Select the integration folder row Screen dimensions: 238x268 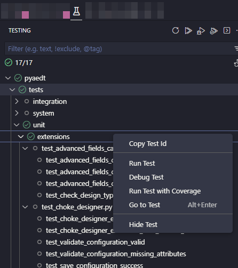(119, 101)
